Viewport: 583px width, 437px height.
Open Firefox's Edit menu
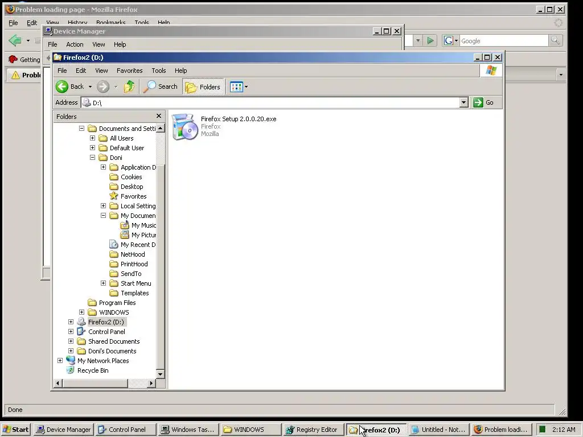32,23
